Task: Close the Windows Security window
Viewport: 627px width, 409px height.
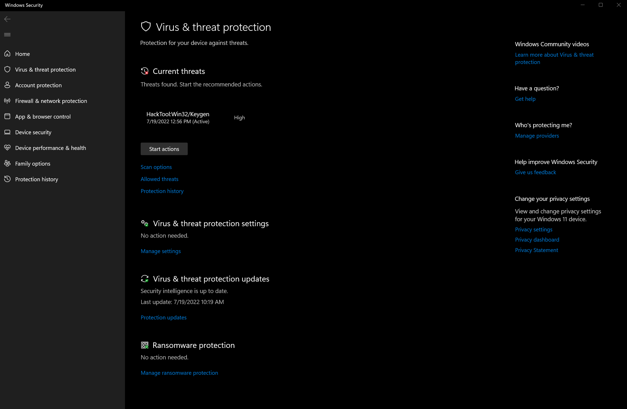Action: click(x=618, y=5)
